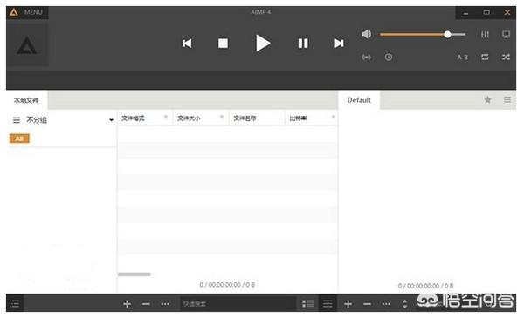Maximize the AIMP window
Viewport: 524px width, 318px height.
(x=486, y=12)
